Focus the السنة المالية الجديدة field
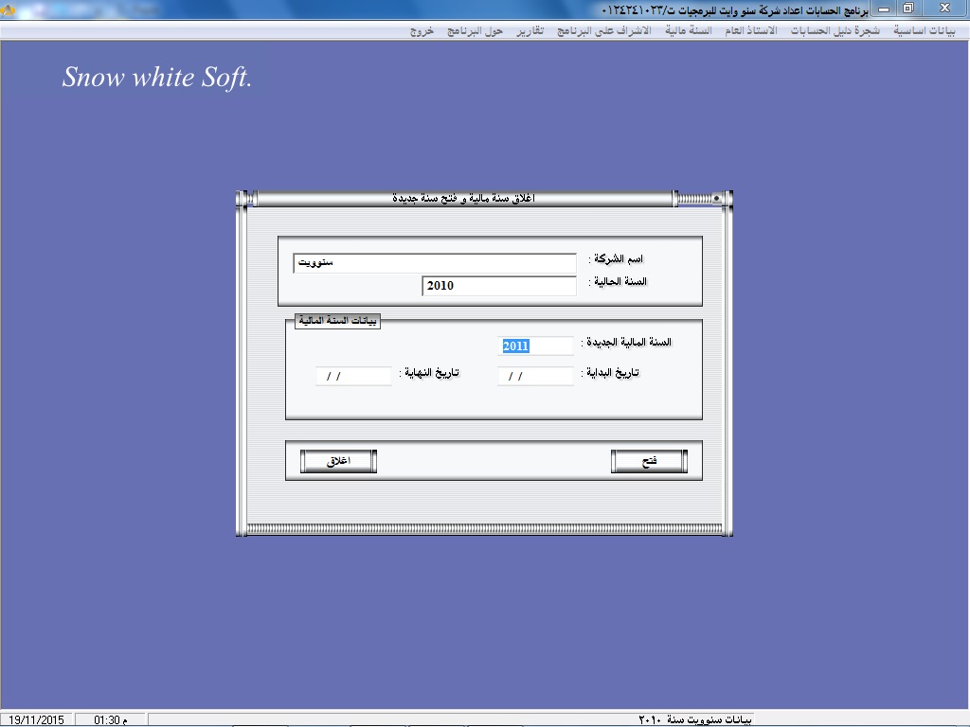This screenshot has height=727, width=970. pyautogui.click(x=535, y=346)
